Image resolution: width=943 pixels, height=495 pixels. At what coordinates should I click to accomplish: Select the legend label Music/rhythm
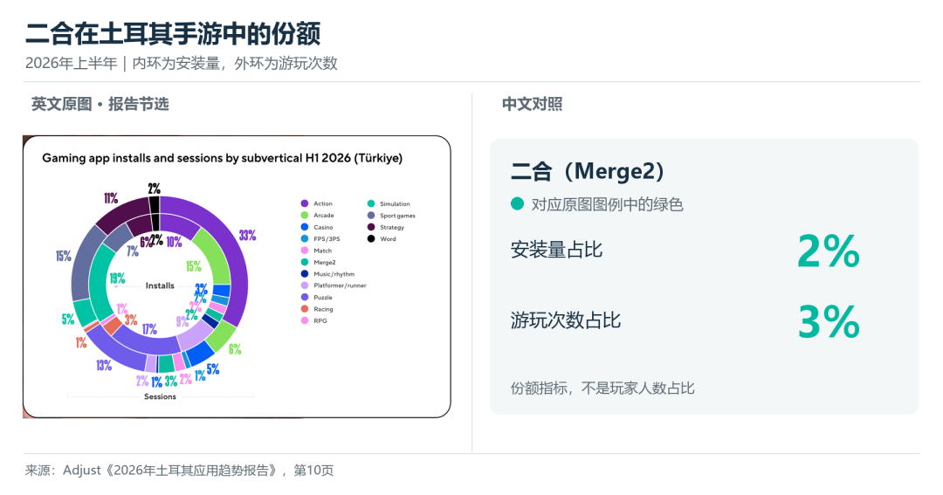tap(334, 273)
